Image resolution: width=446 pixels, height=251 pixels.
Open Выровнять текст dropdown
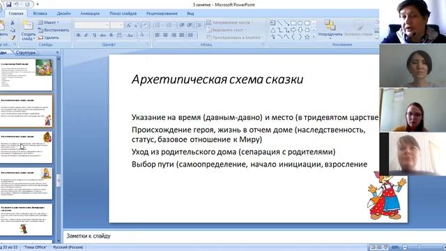pyautogui.click(x=226, y=30)
